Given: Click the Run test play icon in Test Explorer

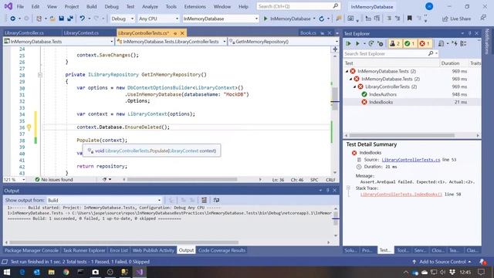Looking at the screenshot, I should tap(357, 43).
